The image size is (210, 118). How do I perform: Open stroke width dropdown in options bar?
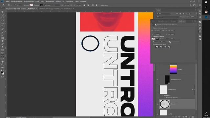[52, 5]
